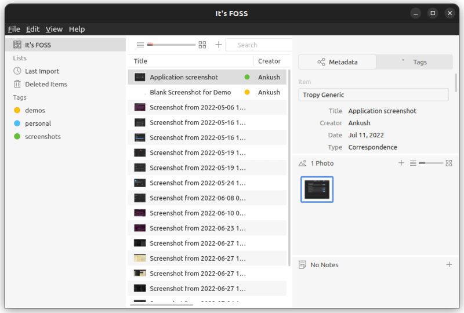Select Screenshot from 2022-06-23 item
This screenshot has width=464, height=313.
(207, 228)
